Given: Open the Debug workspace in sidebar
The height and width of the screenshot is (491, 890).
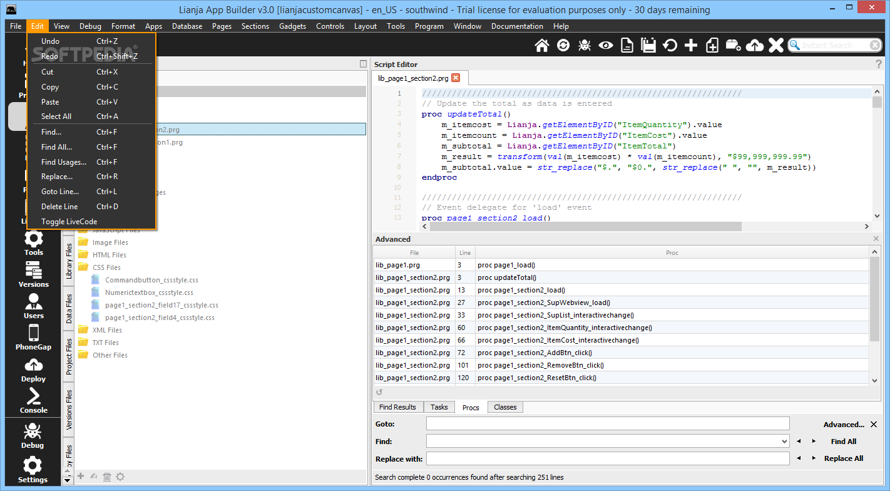Looking at the screenshot, I should 33,436.
